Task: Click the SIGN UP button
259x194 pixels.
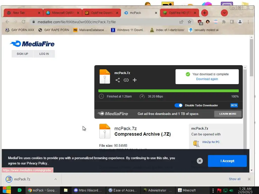Action: click(x=22, y=54)
